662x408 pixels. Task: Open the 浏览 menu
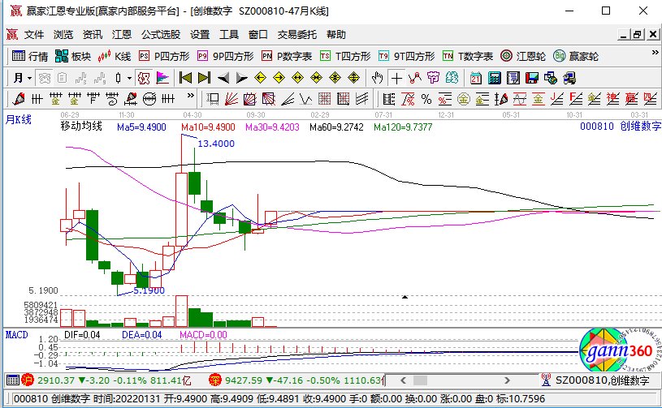(x=63, y=35)
